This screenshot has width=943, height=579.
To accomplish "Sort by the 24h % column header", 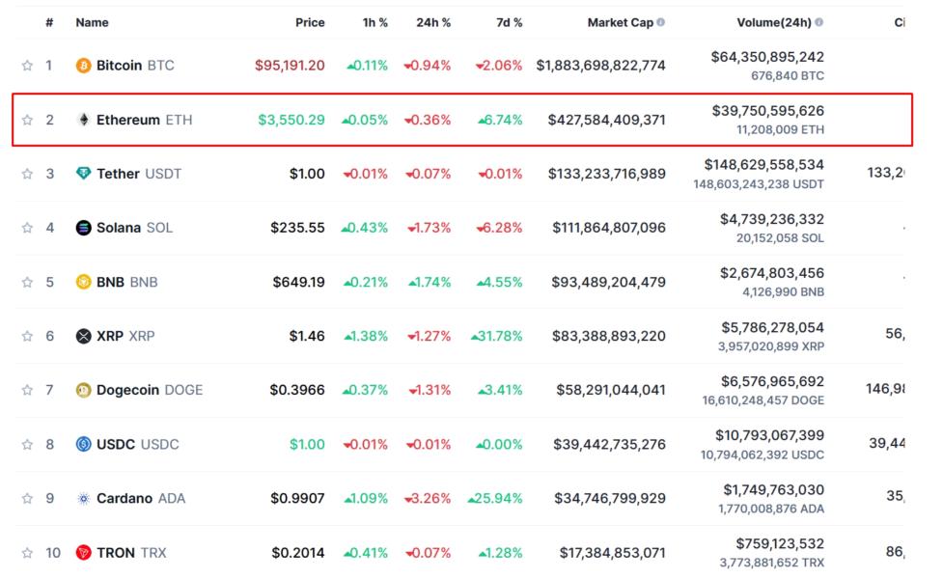I will [x=433, y=22].
